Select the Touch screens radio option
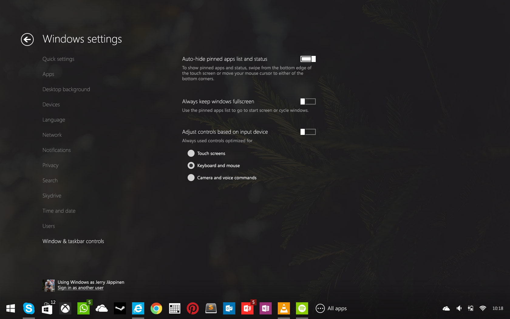This screenshot has width=510, height=319. (191, 153)
